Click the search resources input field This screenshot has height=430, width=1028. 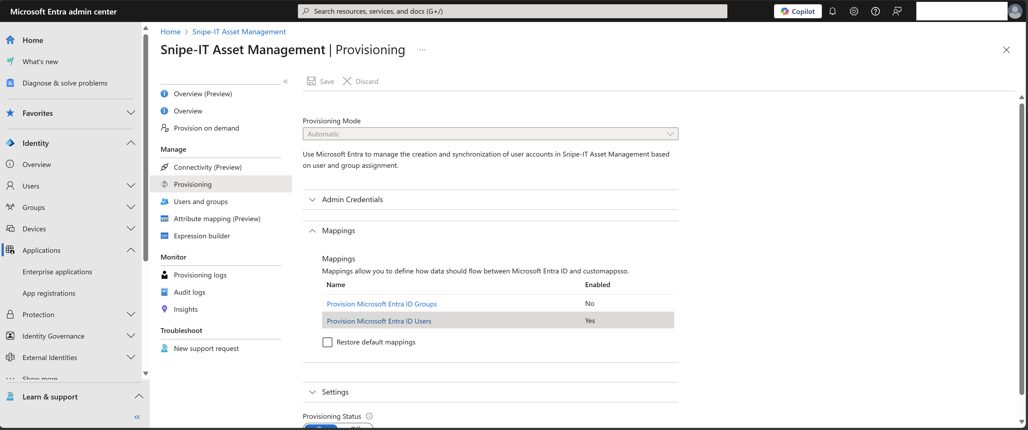click(512, 11)
